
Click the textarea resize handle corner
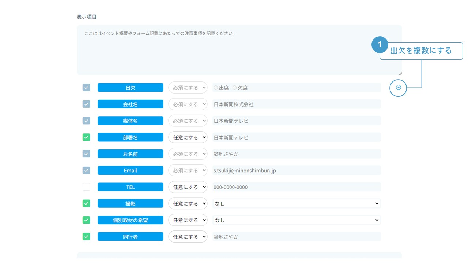(400, 73)
